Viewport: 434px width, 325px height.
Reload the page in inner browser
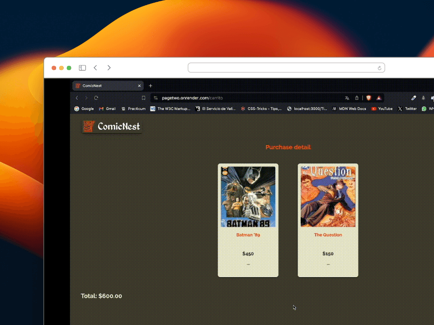(x=96, y=98)
